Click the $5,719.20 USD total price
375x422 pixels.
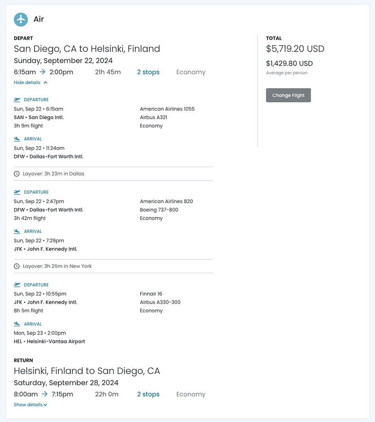[x=295, y=49]
